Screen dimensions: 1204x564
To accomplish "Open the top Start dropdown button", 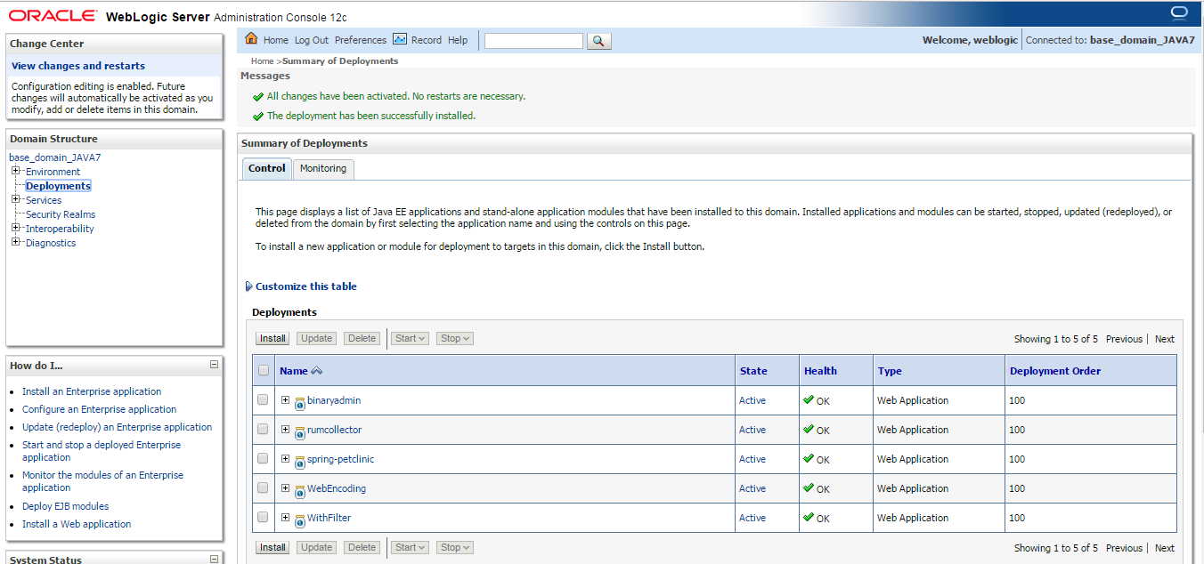I will tap(411, 338).
